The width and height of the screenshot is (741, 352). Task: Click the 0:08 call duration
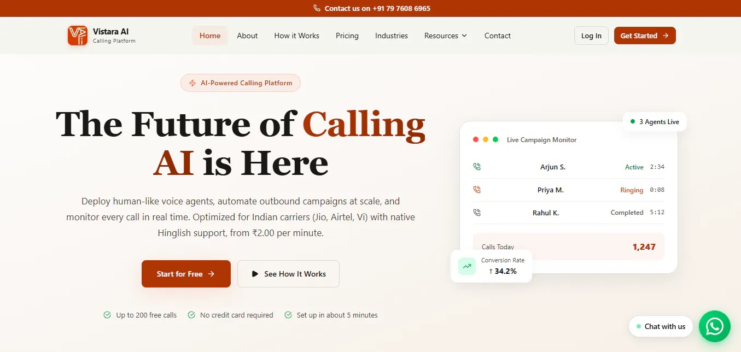(657, 190)
